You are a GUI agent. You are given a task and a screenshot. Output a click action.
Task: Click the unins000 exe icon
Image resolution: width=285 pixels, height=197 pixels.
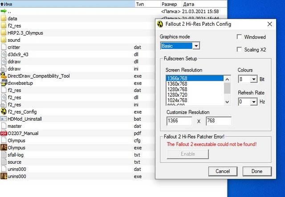[x=4, y=176]
